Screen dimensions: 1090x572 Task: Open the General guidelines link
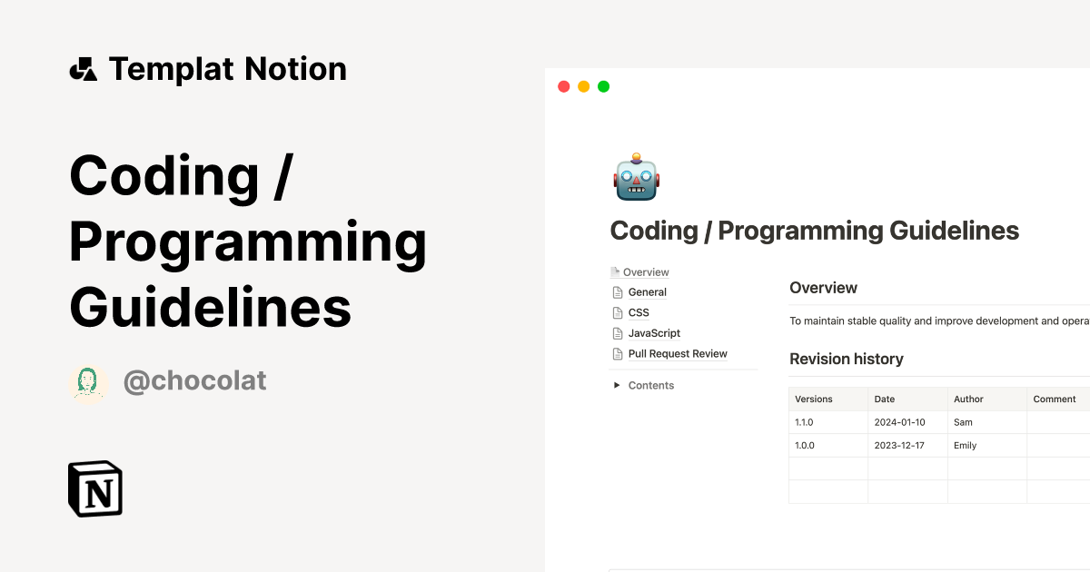tap(647, 291)
